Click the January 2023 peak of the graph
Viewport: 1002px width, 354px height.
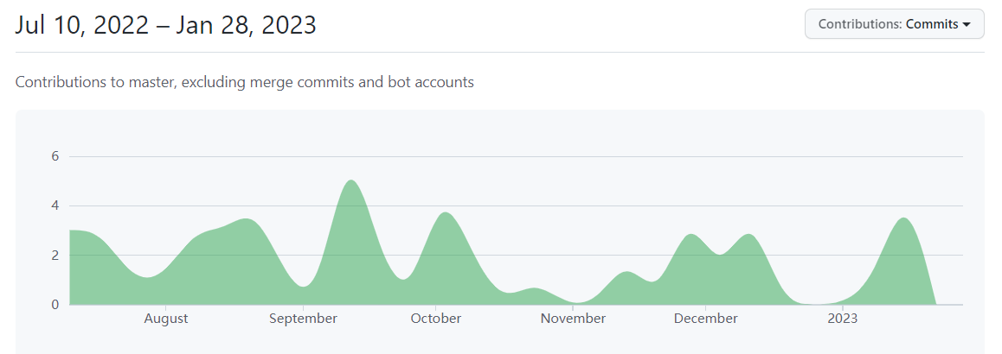[x=904, y=221]
